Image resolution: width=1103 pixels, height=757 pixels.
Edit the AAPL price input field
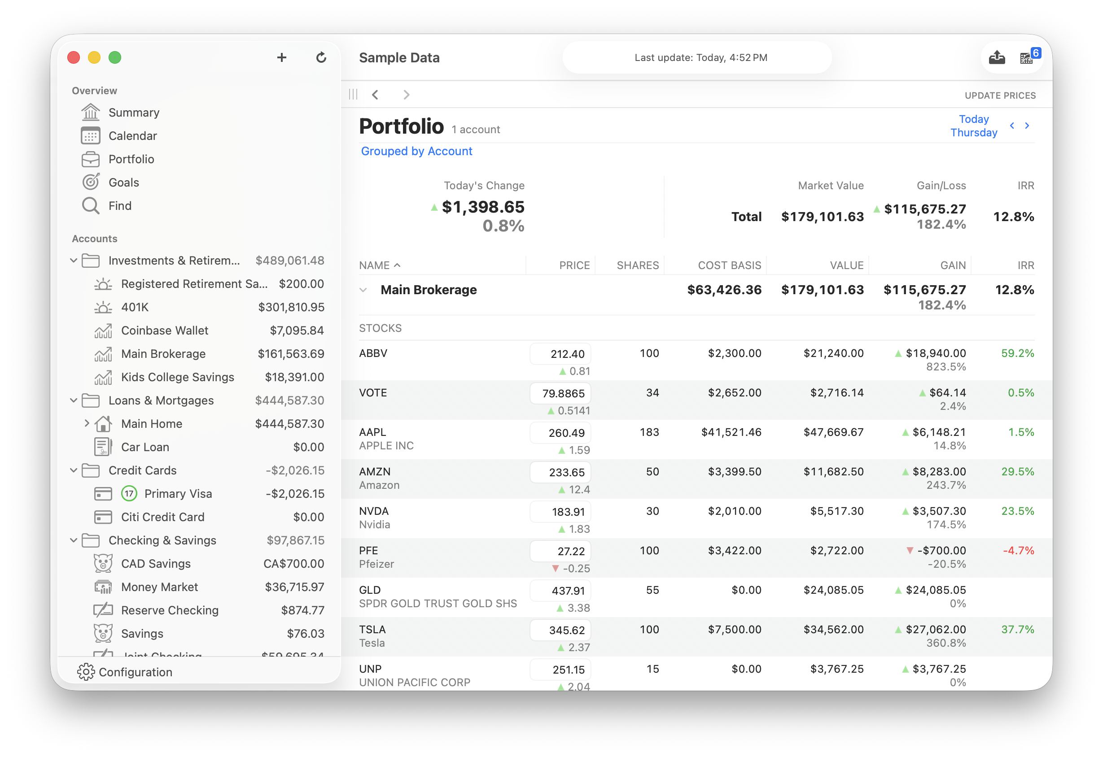560,432
